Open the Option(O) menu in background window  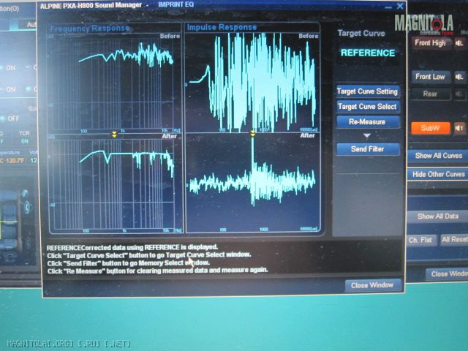[10, 8]
